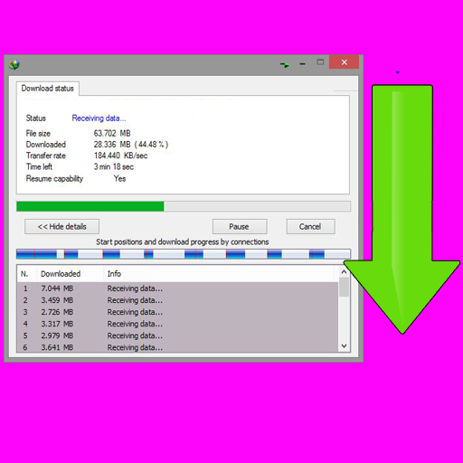Viewport: 463px width, 463px height.
Task: Minimize the download window
Action: pyautogui.click(x=302, y=64)
